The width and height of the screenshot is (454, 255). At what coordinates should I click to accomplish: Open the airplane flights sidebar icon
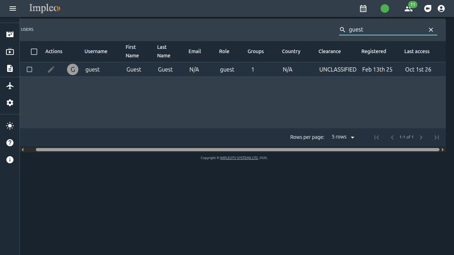coord(10,86)
